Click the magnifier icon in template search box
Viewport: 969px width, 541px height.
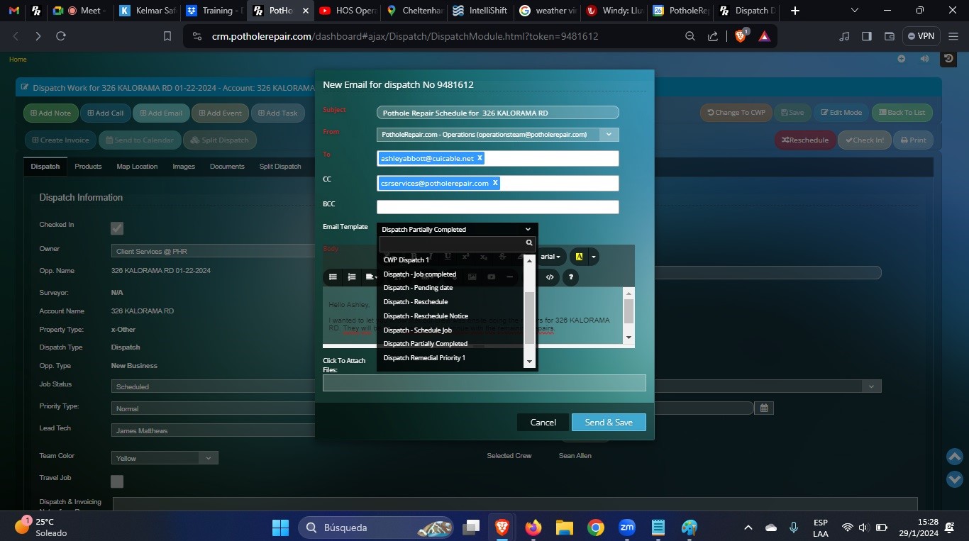pos(529,243)
